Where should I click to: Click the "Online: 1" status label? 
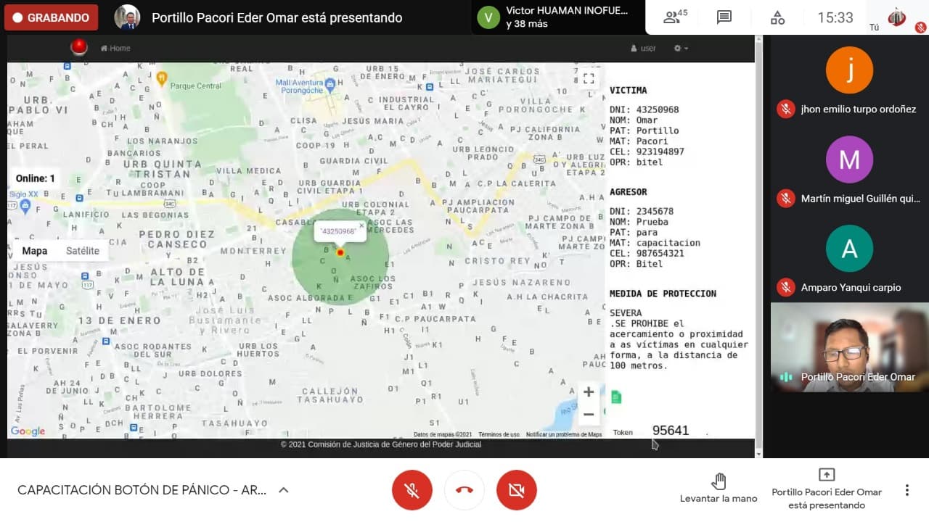click(x=36, y=178)
